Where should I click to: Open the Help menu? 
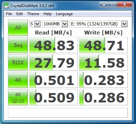pos(47,14)
